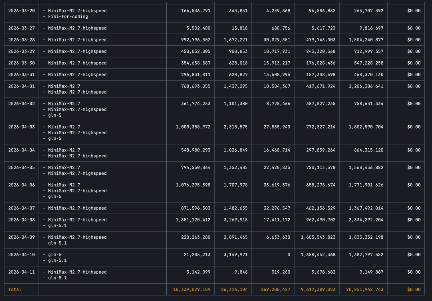The image size is (432, 301).
Task: Click the date cell 2026-03-20
Action: [x=22, y=11]
